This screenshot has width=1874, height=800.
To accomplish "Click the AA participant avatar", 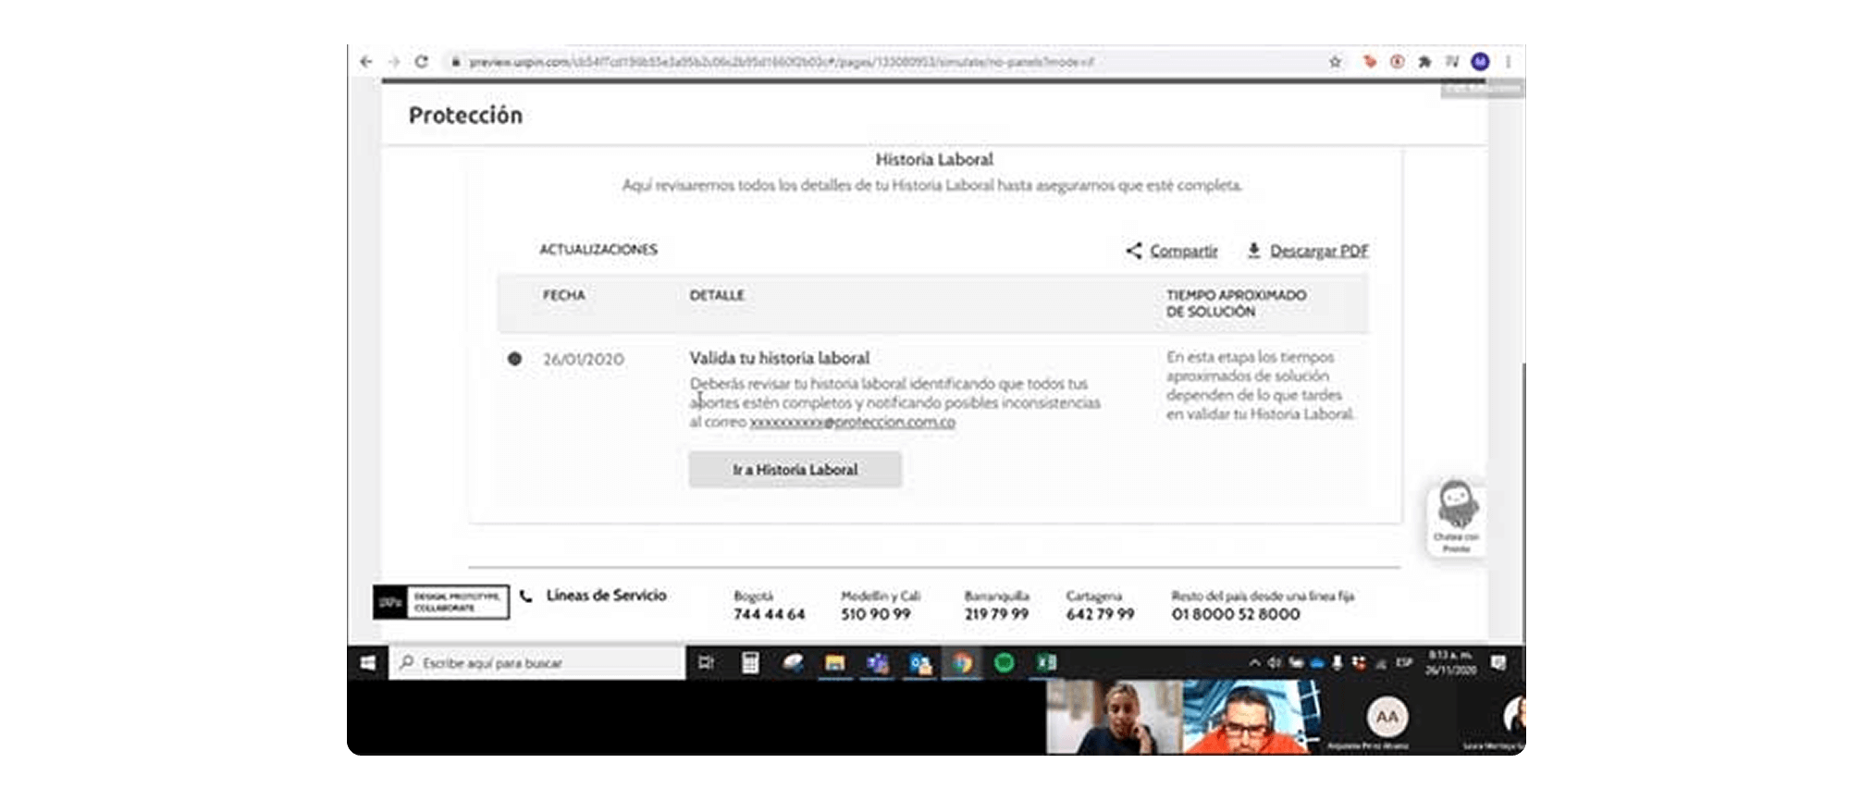I will tap(1387, 717).
